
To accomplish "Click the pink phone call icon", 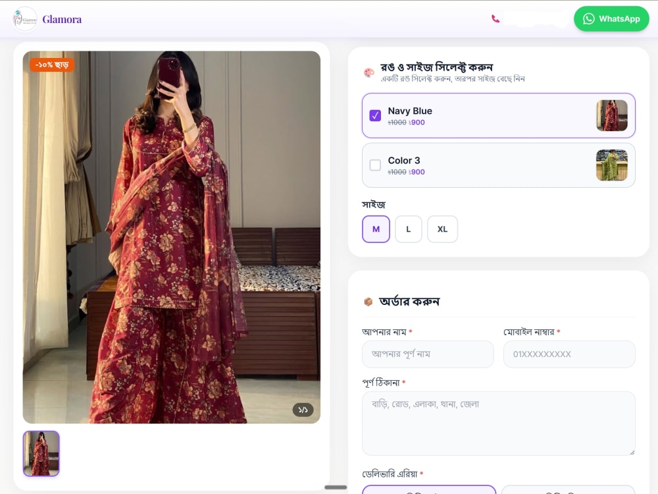I will pos(495,18).
